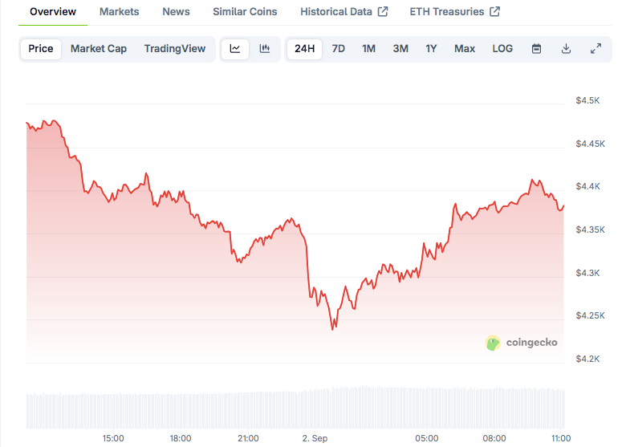Switch to candlestick chart view

point(264,48)
